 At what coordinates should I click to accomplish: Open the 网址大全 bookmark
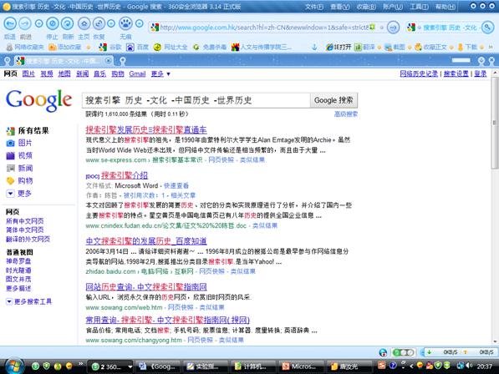[x=171, y=48]
